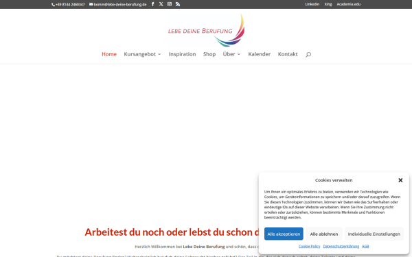Open the Kontakt menu item
The height and width of the screenshot is (257, 412).
288,54
